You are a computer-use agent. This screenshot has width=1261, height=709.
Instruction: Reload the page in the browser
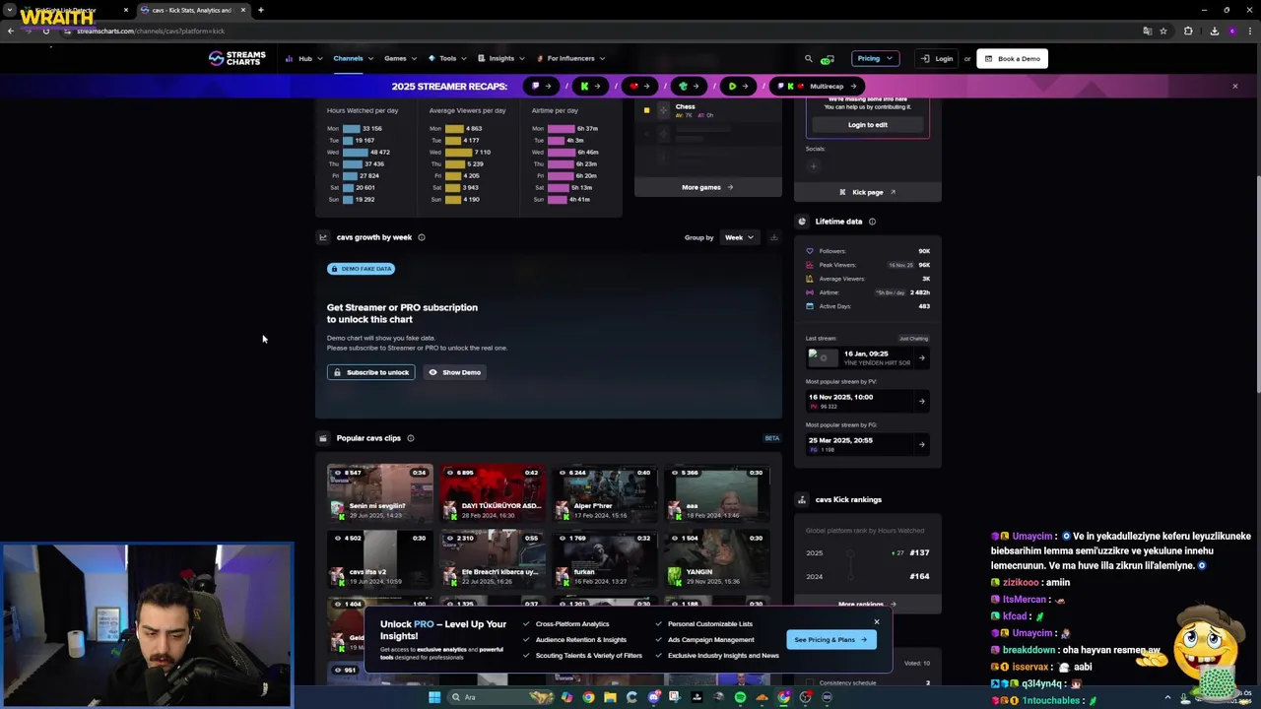45,31
